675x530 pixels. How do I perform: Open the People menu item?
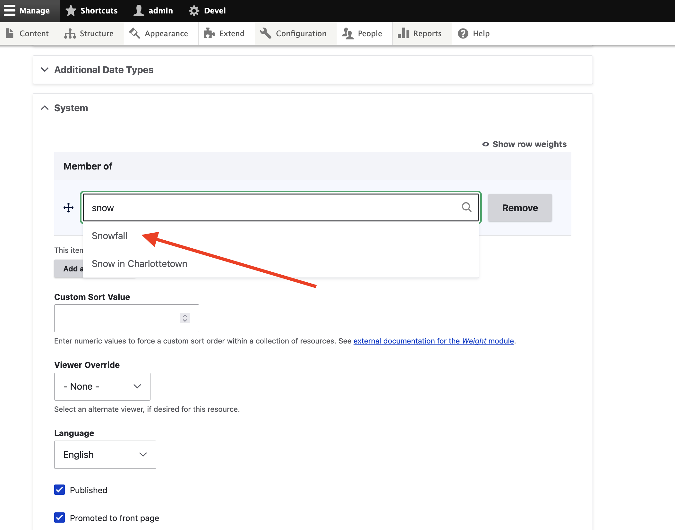click(364, 33)
